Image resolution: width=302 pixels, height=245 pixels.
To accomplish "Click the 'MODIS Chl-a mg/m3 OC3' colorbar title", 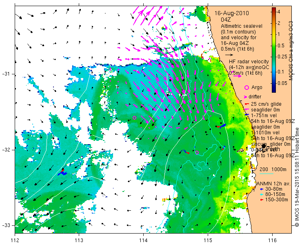I will (x=291, y=51).
